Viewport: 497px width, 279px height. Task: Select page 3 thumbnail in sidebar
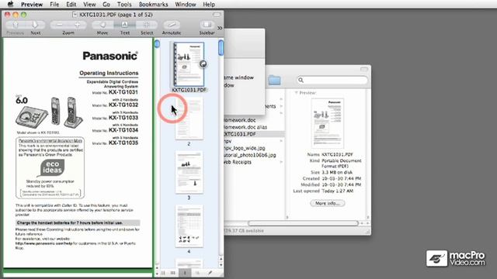coord(189,172)
